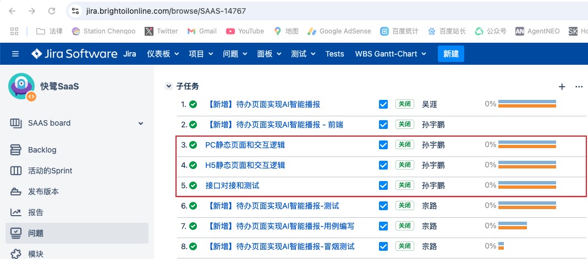The image size is (588, 259).
Task: View site information icon in address bar
Action: coord(75,11)
